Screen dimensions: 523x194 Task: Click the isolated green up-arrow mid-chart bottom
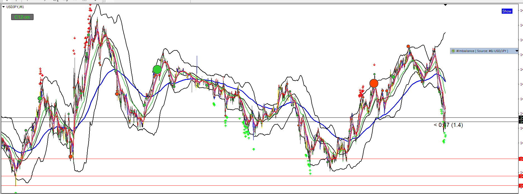pos(254,149)
